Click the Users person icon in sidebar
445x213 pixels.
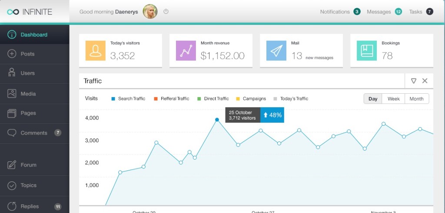pyautogui.click(x=12, y=73)
